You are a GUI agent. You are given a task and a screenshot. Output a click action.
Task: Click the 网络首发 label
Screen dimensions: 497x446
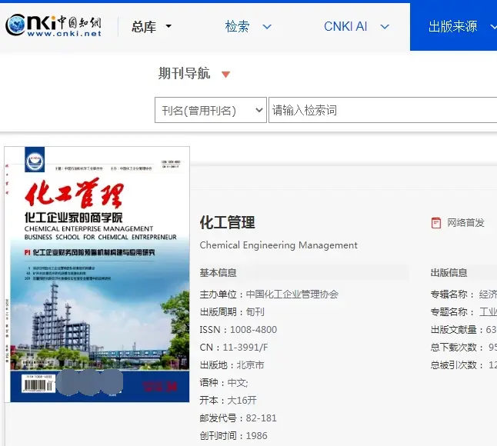click(x=465, y=223)
